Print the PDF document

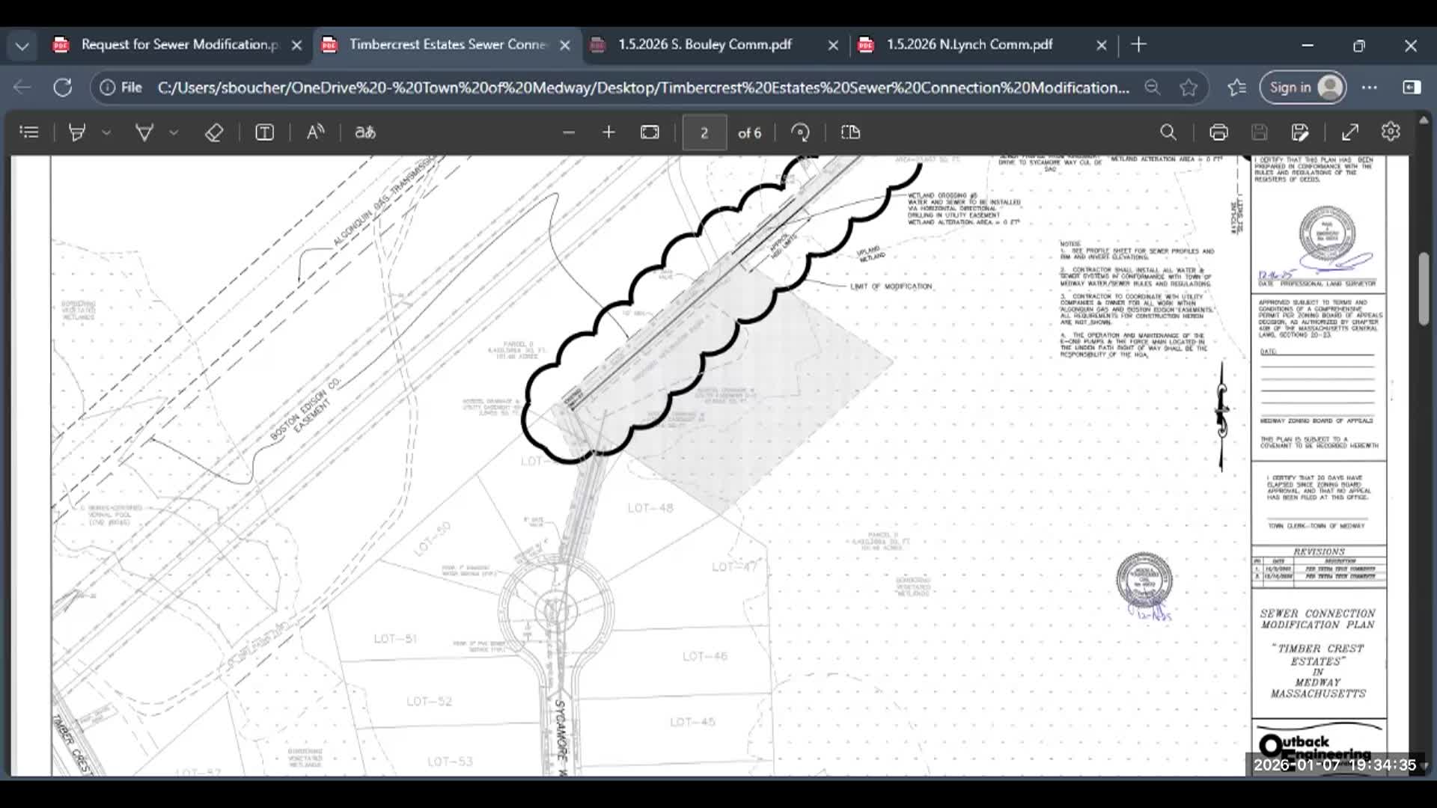[x=1218, y=132]
